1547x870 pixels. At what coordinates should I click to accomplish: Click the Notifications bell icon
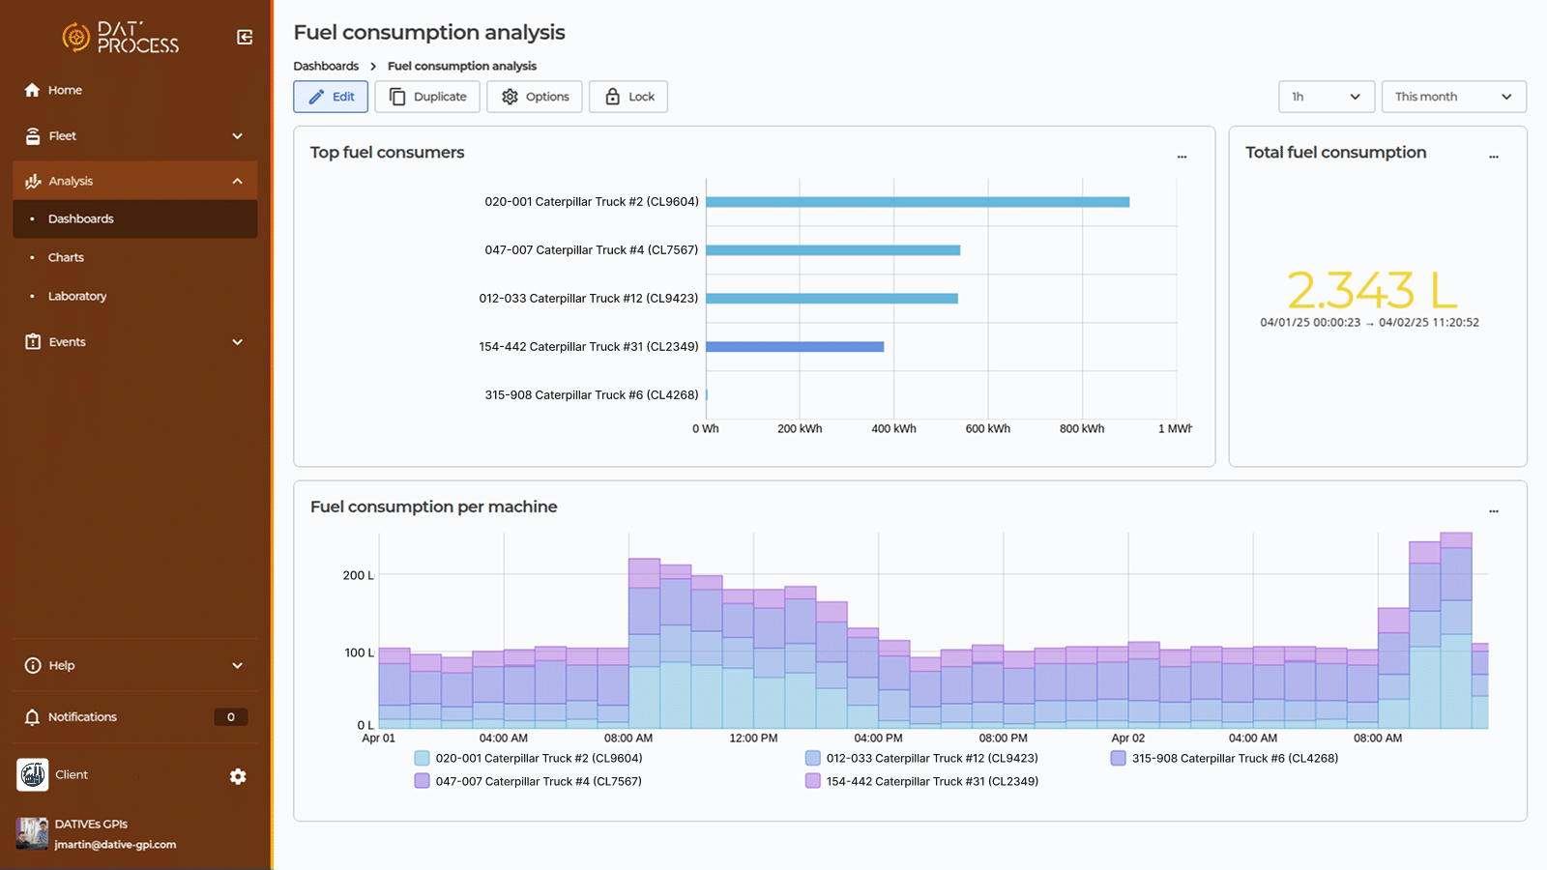(33, 717)
